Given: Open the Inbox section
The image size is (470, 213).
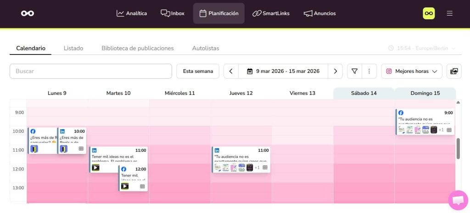Looking at the screenshot, I should point(173,13).
